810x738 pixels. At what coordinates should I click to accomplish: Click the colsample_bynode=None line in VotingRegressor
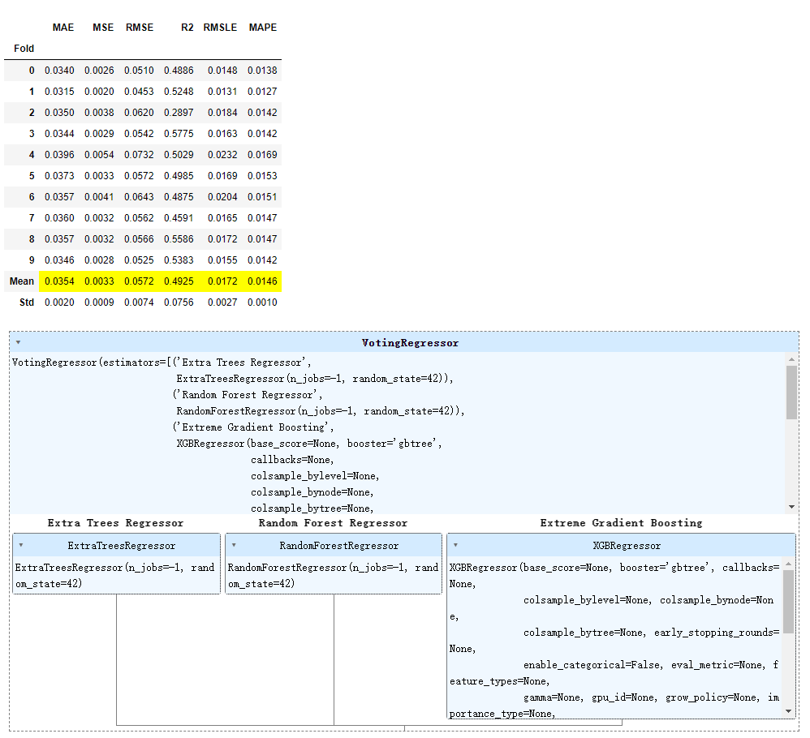click(312, 492)
